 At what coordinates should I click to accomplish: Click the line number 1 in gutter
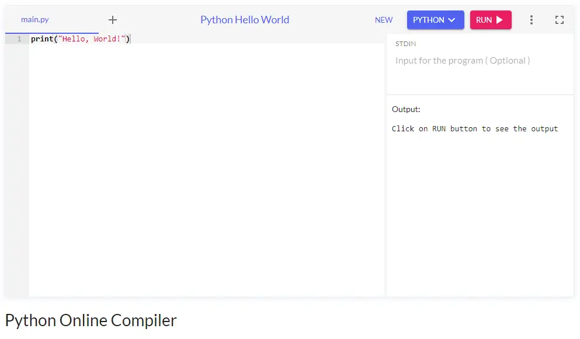pos(19,39)
